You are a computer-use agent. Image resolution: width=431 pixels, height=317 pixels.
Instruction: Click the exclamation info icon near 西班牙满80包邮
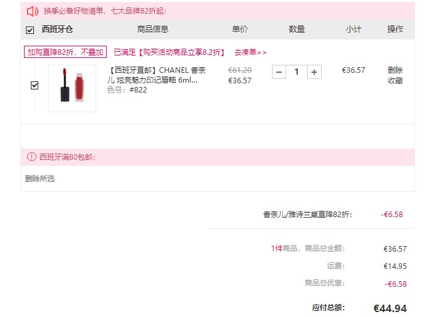pyautogui.click(x=31, y=157)
